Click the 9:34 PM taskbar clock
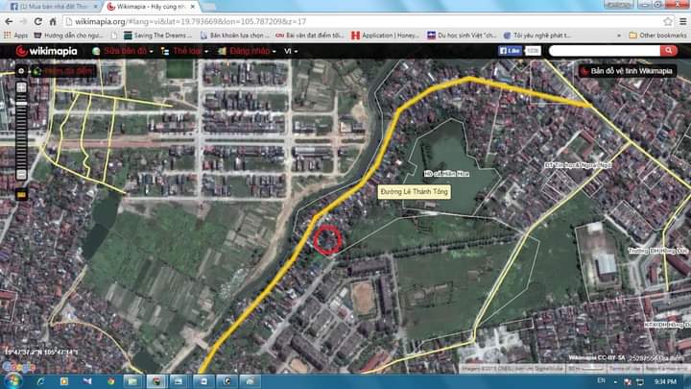The height and width of the screenshot is (389, 691). tap(665, 381)
